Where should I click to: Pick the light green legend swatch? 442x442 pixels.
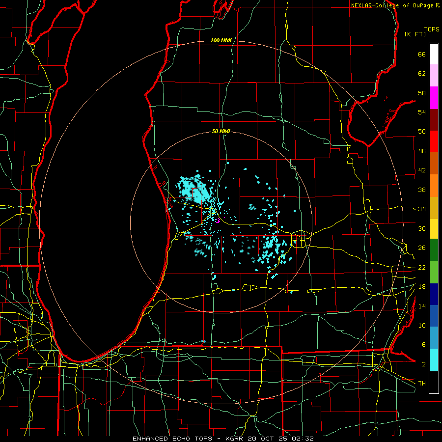[434, 272]
